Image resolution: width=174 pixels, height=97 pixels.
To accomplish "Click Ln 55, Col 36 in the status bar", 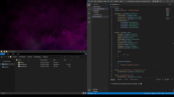I will coord(147,93).
